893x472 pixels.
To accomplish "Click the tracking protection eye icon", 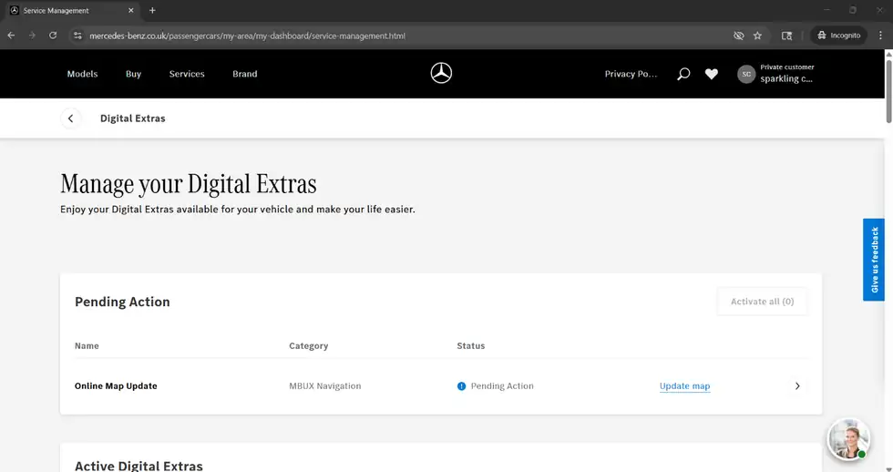I will 739,36.
